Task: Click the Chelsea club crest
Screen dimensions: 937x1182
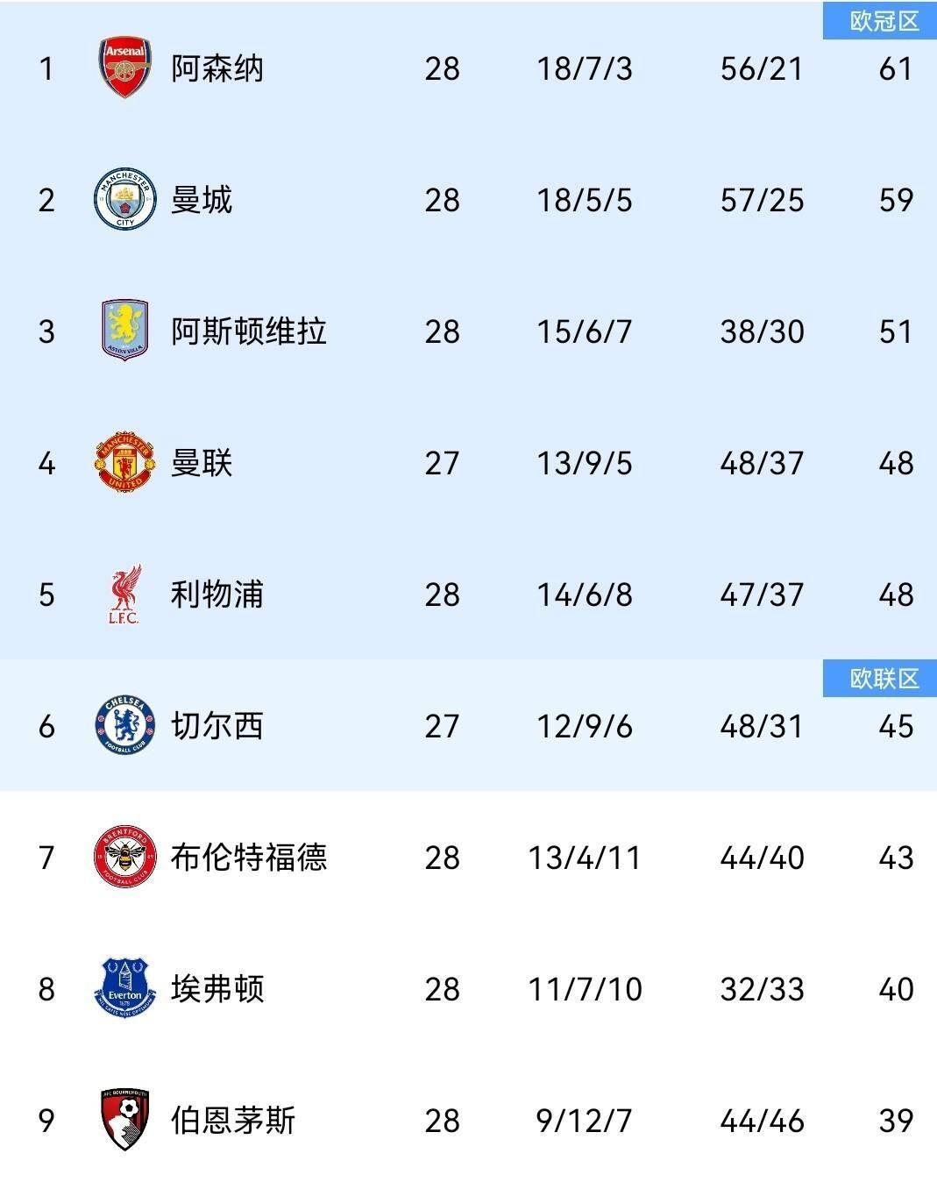Action: [x=125, y=725]
